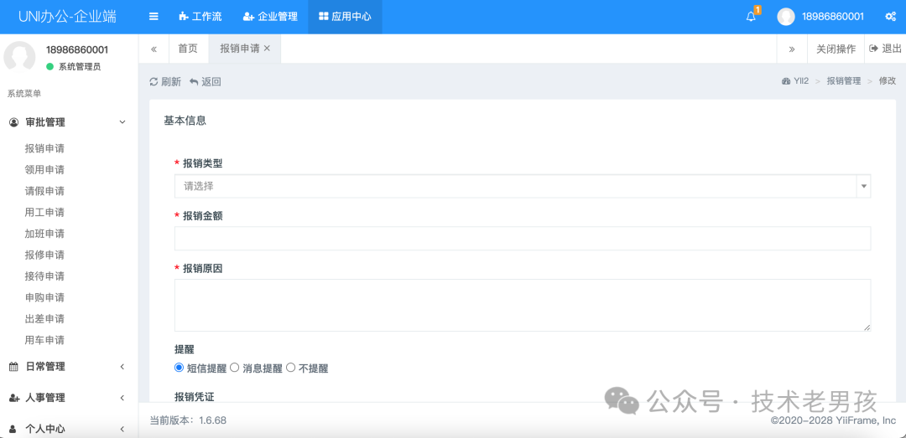
Task: Focus the 报销金额 input field
Action: coord(523,239)
